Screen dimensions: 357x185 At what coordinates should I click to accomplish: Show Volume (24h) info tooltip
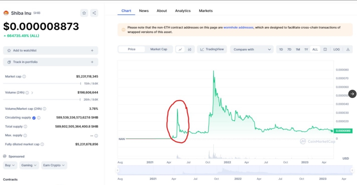click(27, 93)
